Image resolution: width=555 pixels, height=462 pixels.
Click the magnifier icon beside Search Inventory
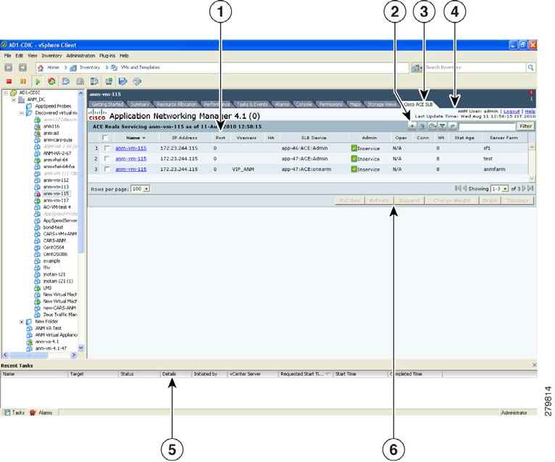point(530,67)
